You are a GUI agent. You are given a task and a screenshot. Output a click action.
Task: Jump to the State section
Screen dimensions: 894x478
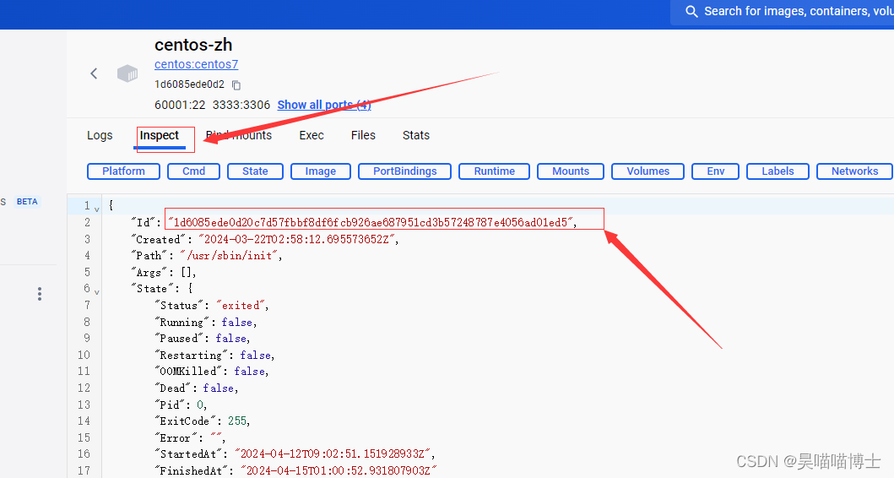255,171
